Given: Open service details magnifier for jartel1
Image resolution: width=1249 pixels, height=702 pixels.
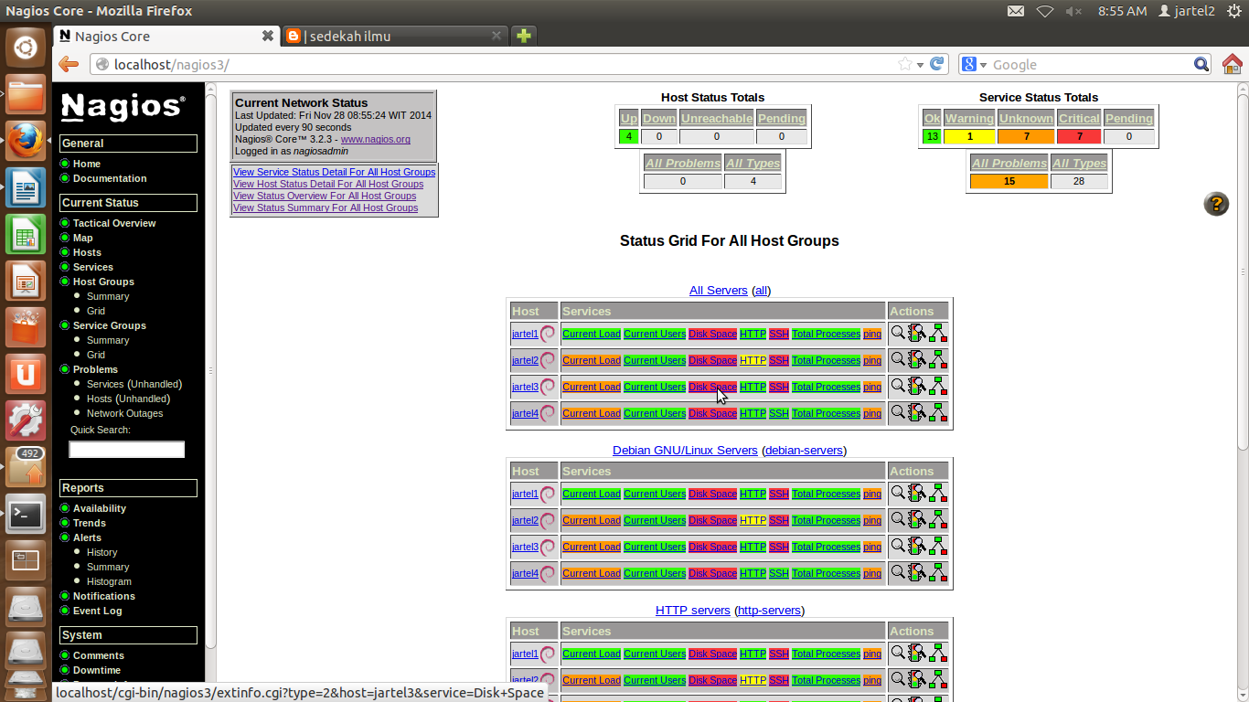Looking at the screenshot, I should pyautogui.click(x=897, y=333).
